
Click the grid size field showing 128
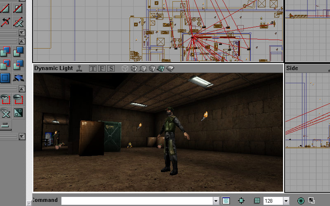(x=273, y=201)
